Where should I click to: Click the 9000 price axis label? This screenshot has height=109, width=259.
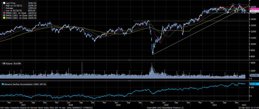253,50
